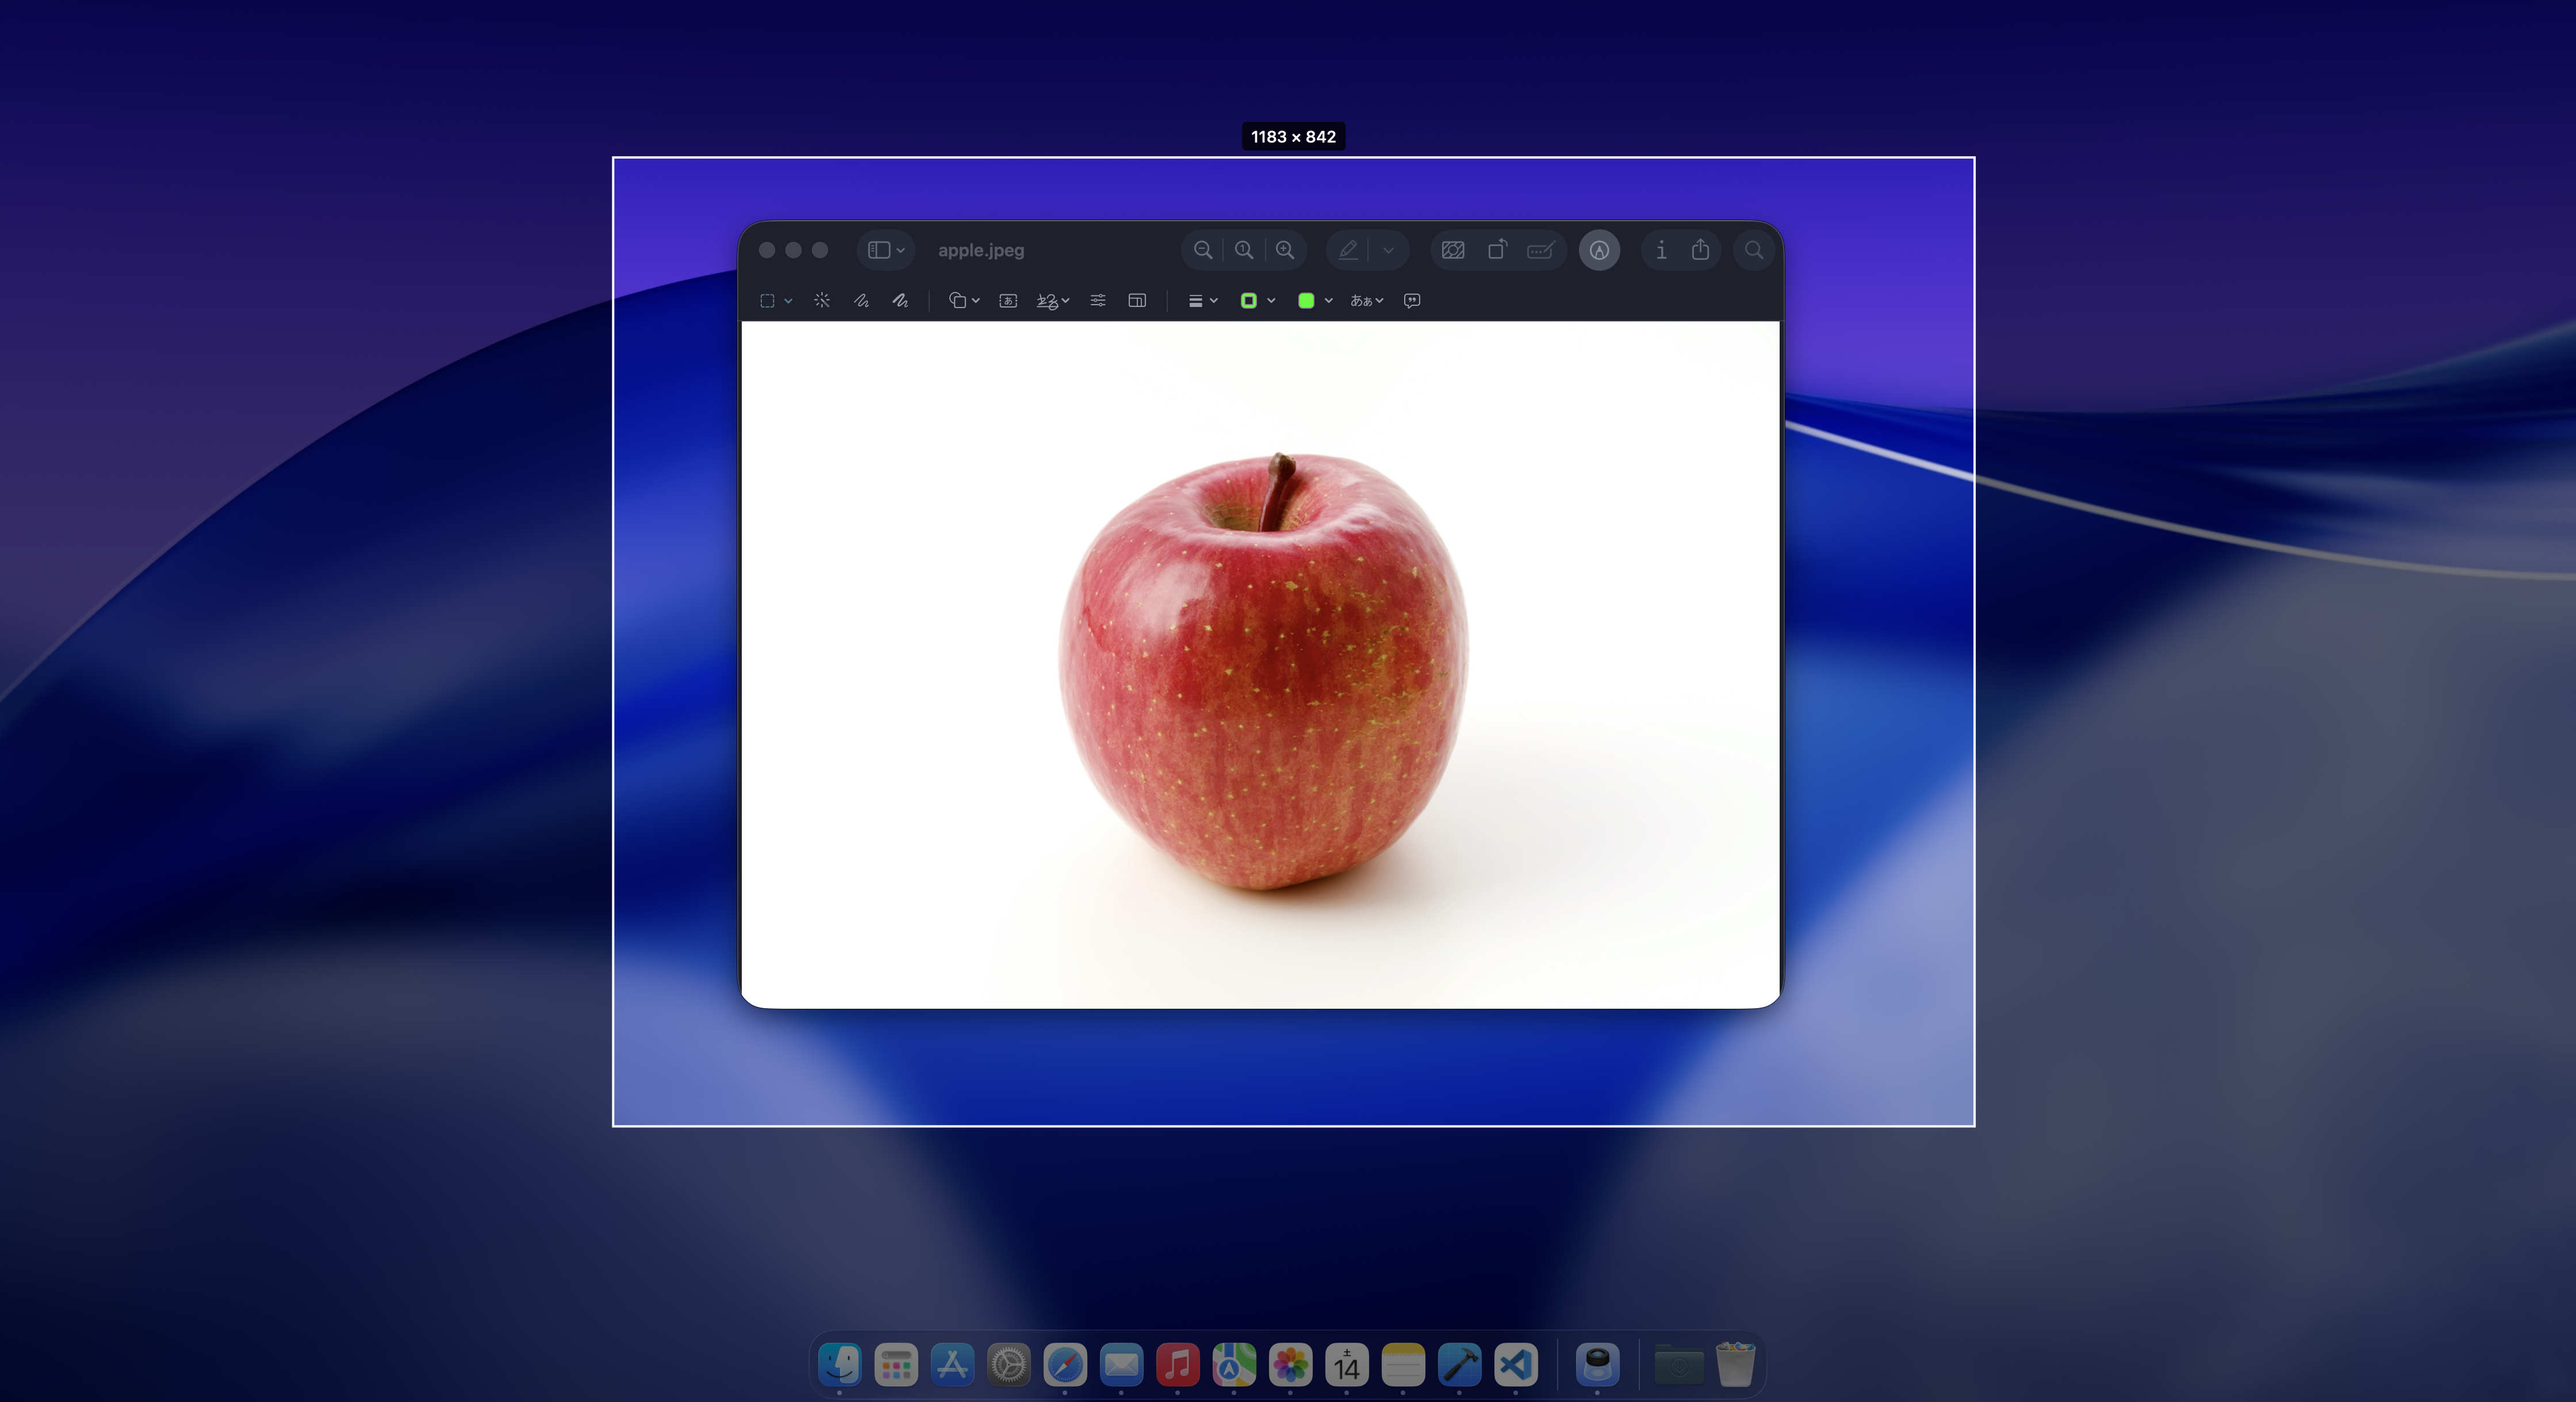
Task: Open the annotation comment tool
Action: (1412, 300)
